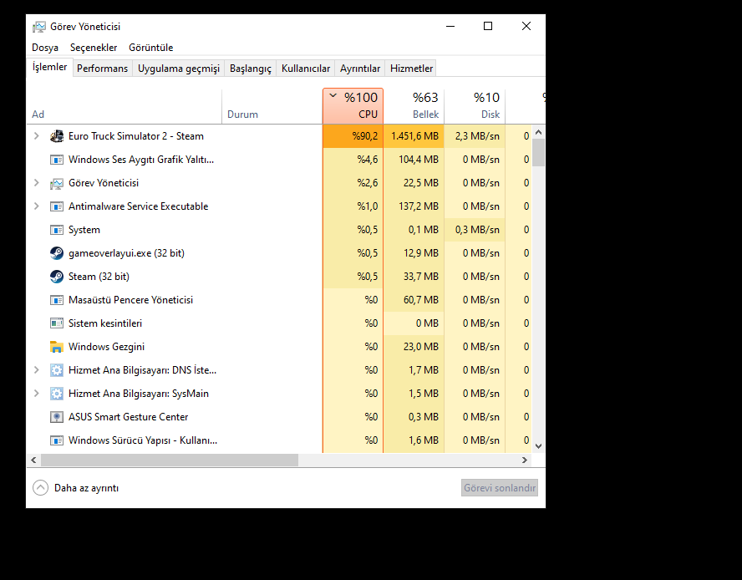Click the Steam (32 bit) process icon
This screenshot has height=580, width=742.
[57, 277]
